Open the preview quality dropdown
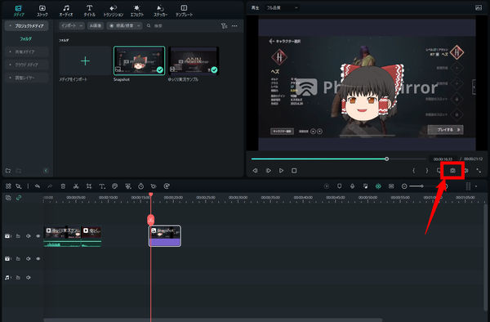The width and height of the screenshot is (490, 322). pyautogui.click(x=282, y=8)
